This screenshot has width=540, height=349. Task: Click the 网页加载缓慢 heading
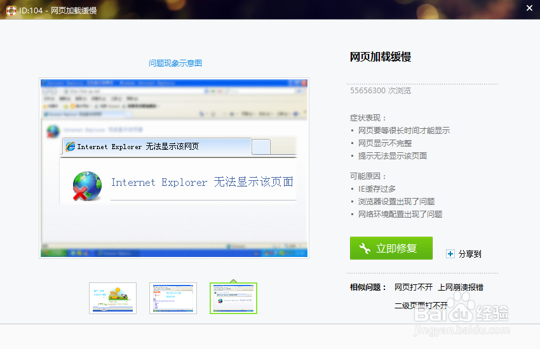[380, 56]
